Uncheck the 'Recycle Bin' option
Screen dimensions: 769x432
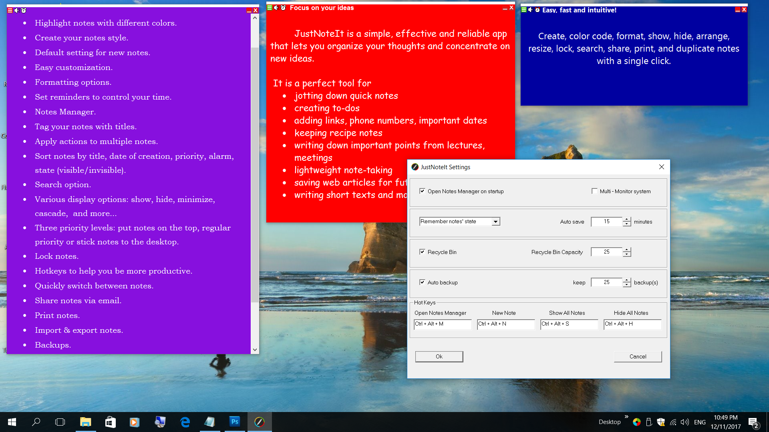tap(423, 252)
